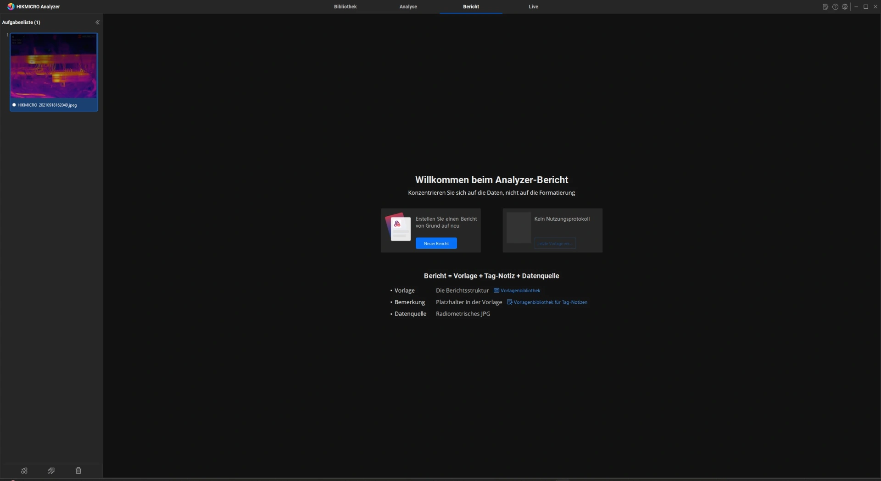The width and height of the screenshot is (881, 481).
Task: Open Vorlagenbibliothek für Tag-Notizen link
Action: point(550,302)
